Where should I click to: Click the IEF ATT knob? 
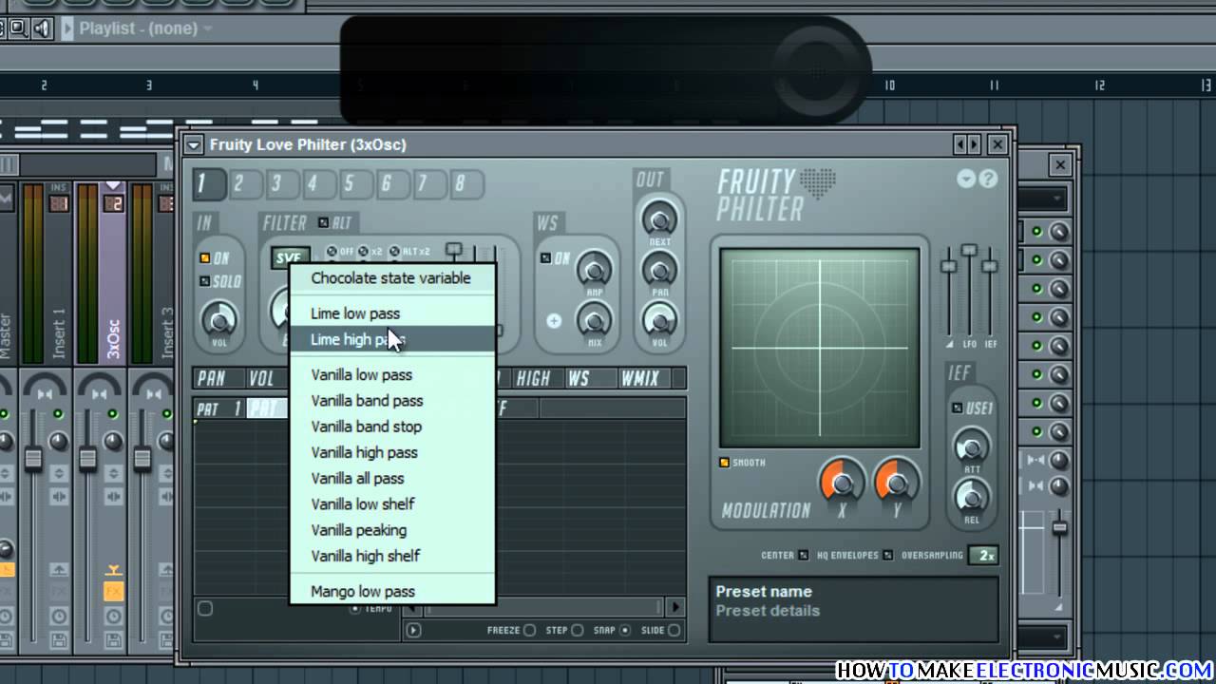click(x=970, y=444)
